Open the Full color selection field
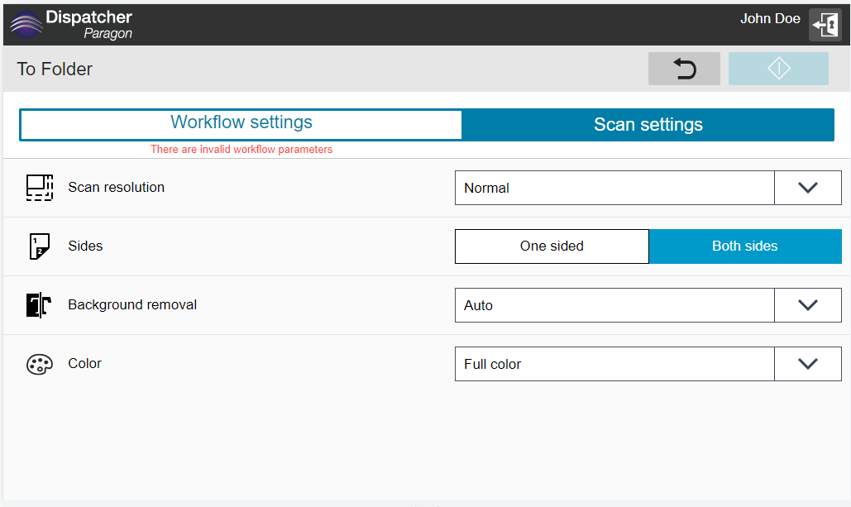Viewport: 851px width, 507px height. click(x=614, y=364)
